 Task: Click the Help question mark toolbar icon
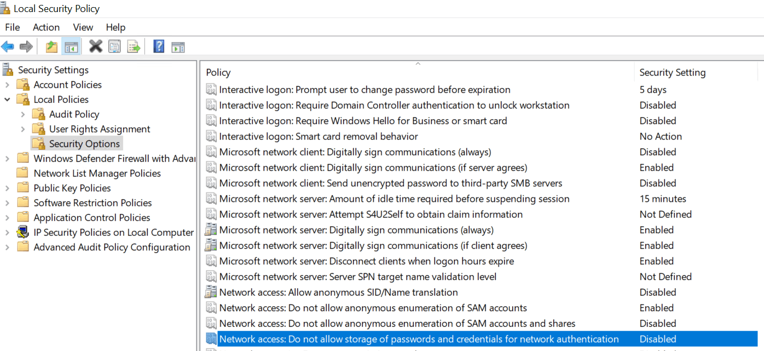pos(158,46)
